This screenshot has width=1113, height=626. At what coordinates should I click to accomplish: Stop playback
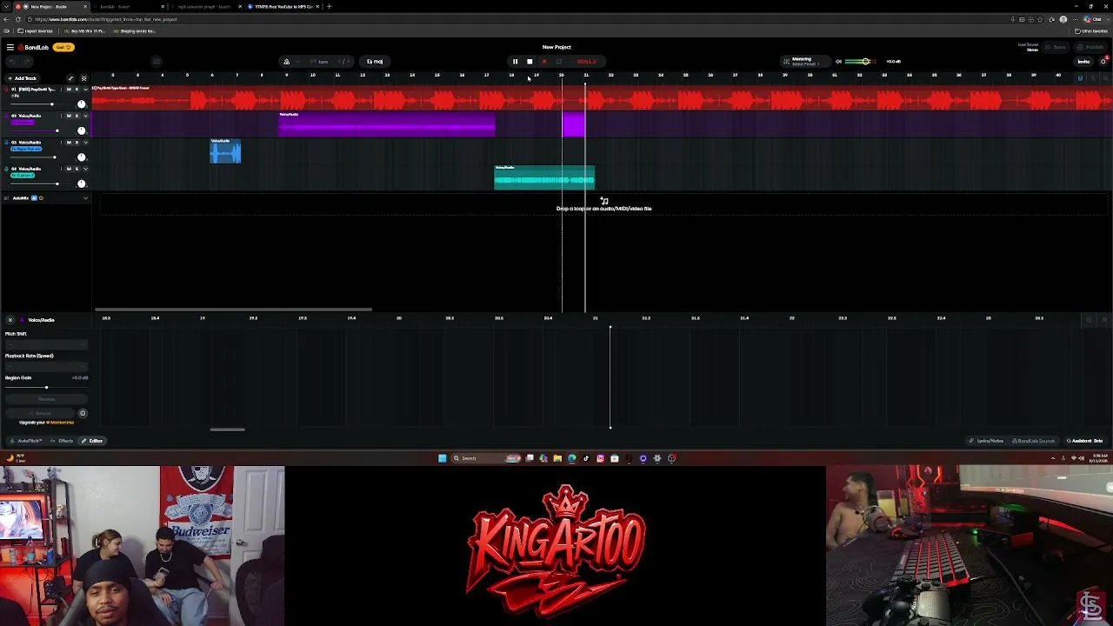tap(530, 62)
